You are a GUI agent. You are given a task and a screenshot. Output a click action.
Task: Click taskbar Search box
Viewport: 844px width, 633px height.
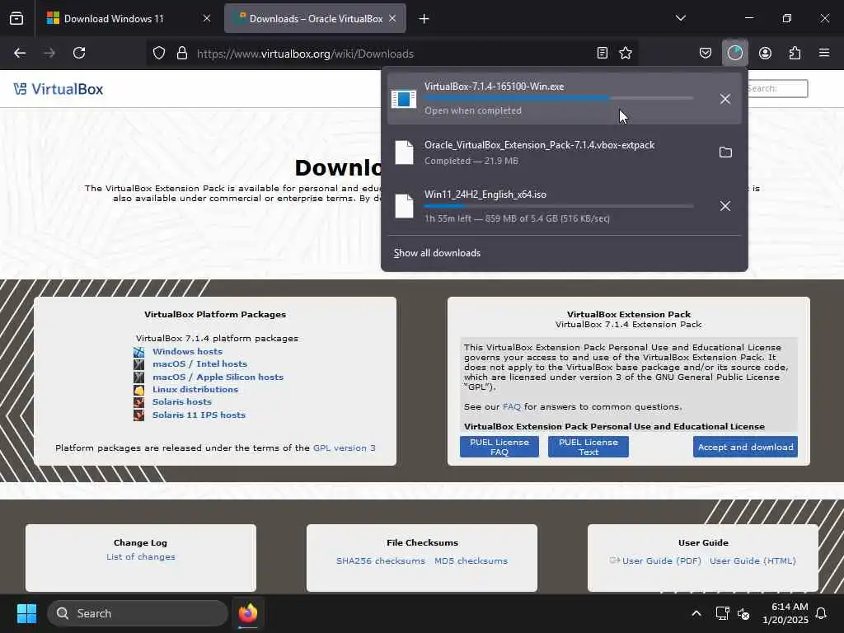[x=138, y=613]
